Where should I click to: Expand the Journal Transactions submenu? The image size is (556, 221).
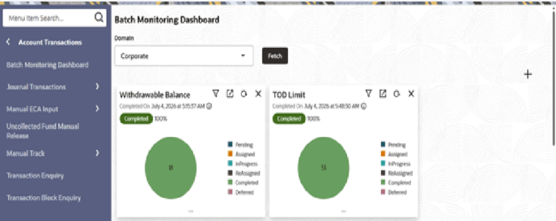coord(97,87)
